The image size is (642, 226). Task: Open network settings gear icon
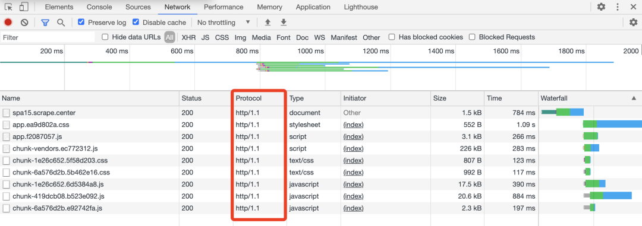pyautogui.click(x=633, y=23)
